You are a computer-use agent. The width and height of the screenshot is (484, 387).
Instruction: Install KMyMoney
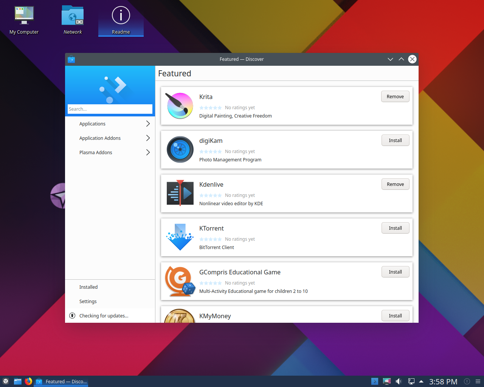[x=395, y=316]
